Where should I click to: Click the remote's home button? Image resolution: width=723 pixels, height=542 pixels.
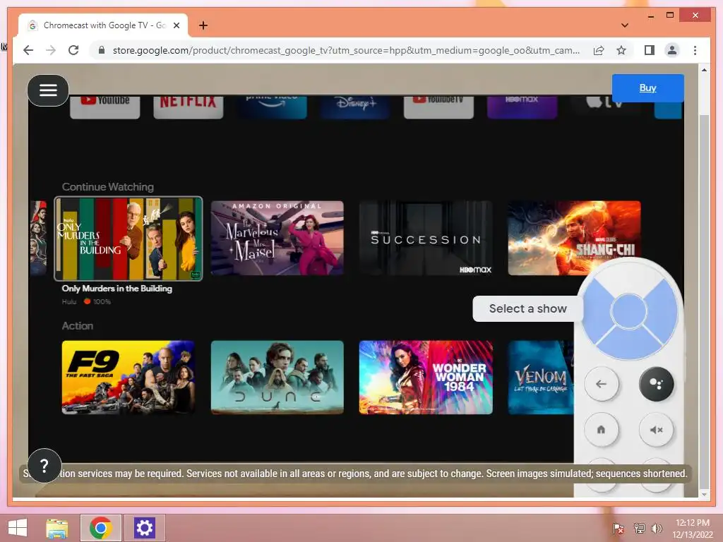602,430
